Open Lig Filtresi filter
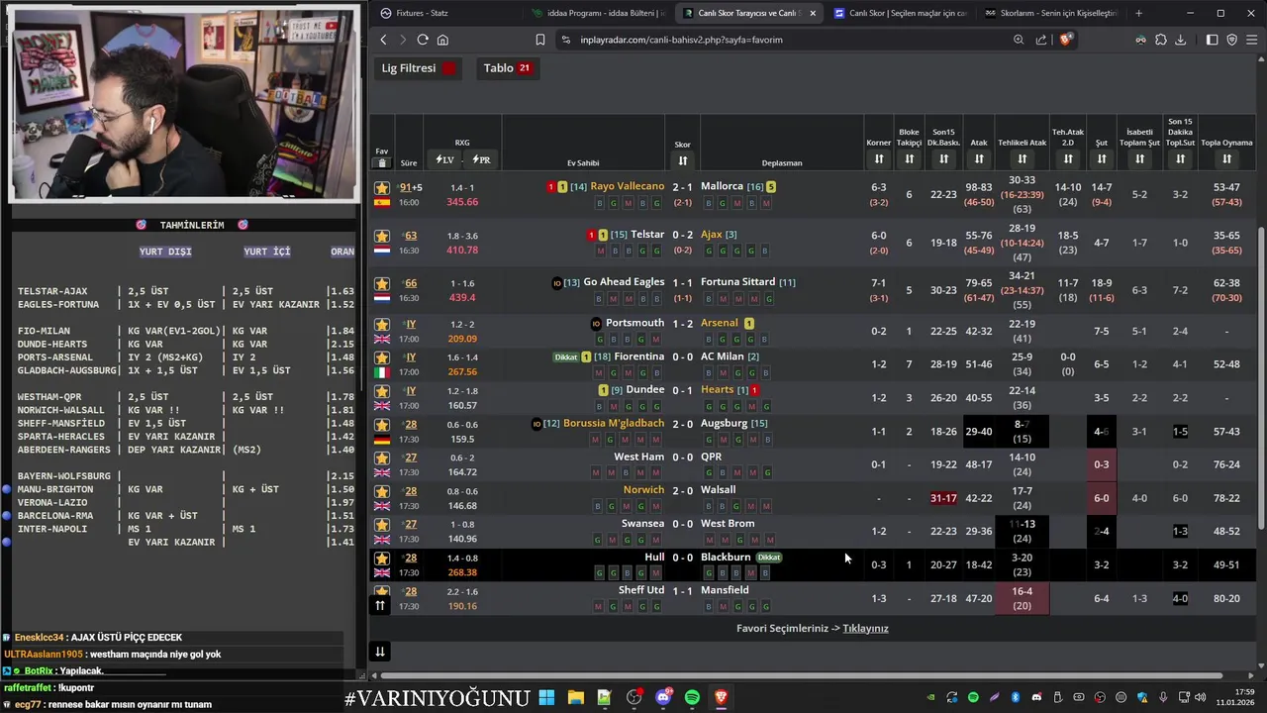The width and height of the screenshot is (1267, 713). (420, 68)
